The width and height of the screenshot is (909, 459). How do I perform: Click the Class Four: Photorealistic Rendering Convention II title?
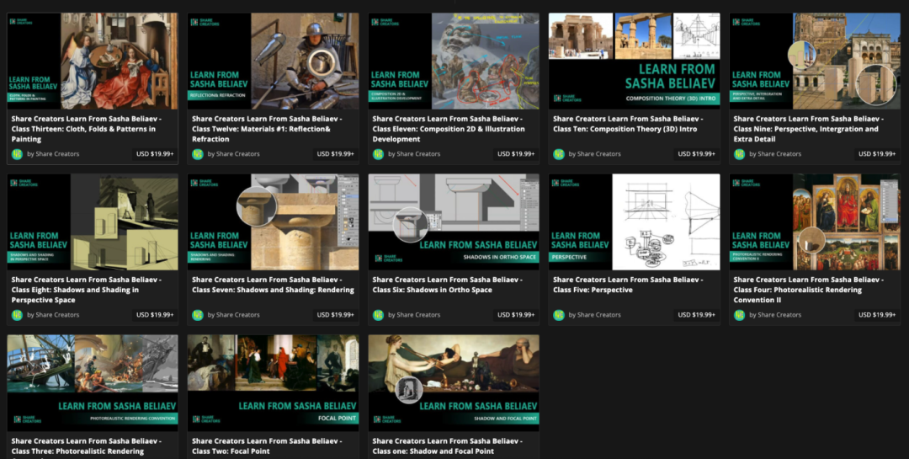pos(808,290)
